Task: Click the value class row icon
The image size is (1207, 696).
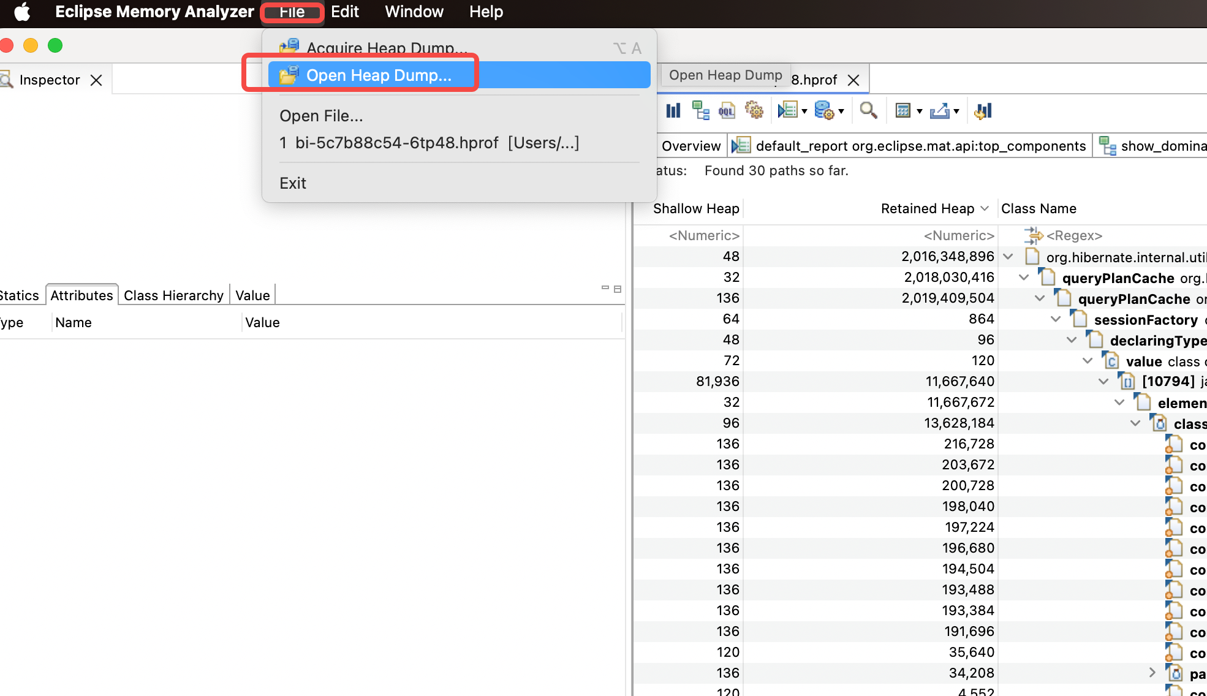Action: tap(1110, 361)
